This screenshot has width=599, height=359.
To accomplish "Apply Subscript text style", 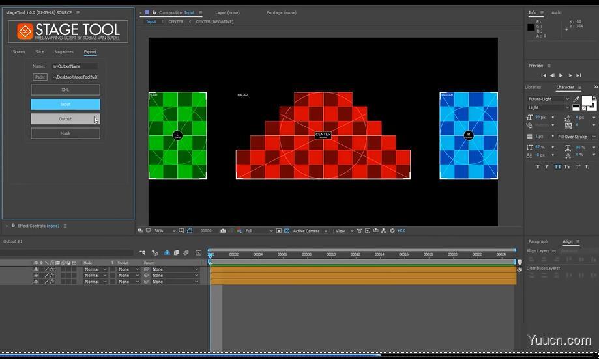I will tap(587, 167).
